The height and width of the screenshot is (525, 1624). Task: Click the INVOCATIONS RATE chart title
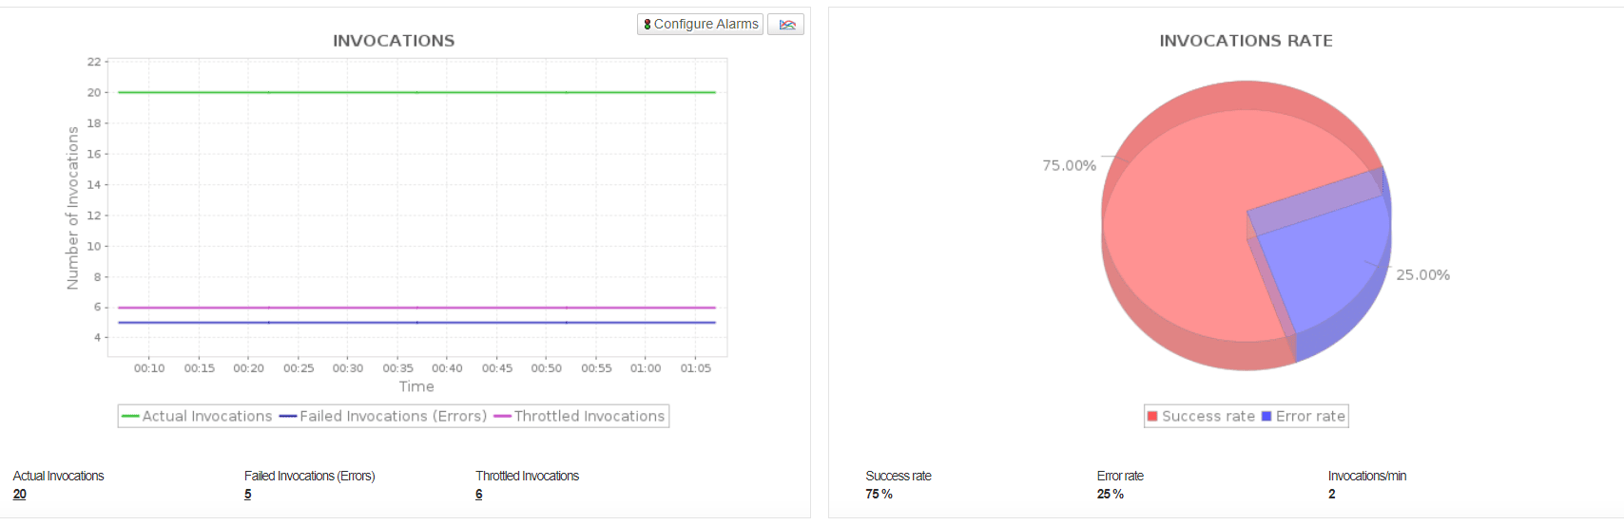pos(1246,41)
